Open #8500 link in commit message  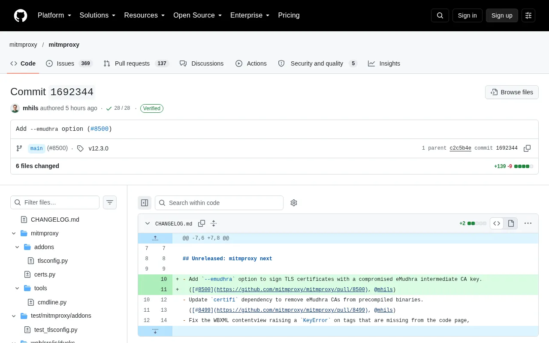tap(100, 129)
